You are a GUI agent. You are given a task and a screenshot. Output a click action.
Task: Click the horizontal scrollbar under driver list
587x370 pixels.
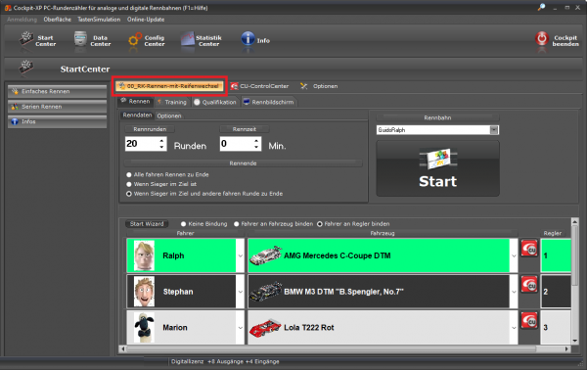pos(332,348)
